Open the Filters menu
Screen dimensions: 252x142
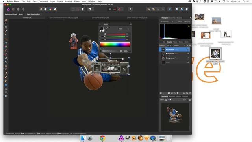click(x=77, y=2)
